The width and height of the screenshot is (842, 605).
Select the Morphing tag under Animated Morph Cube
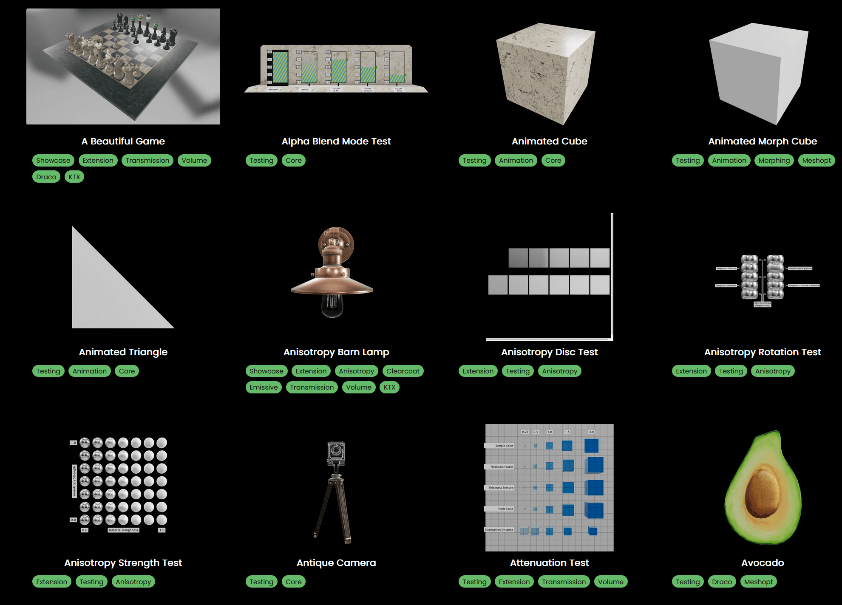774,160
